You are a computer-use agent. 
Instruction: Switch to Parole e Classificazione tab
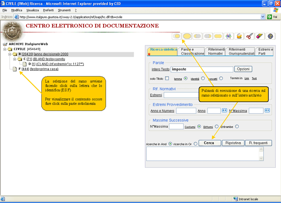tap(192, 51)
